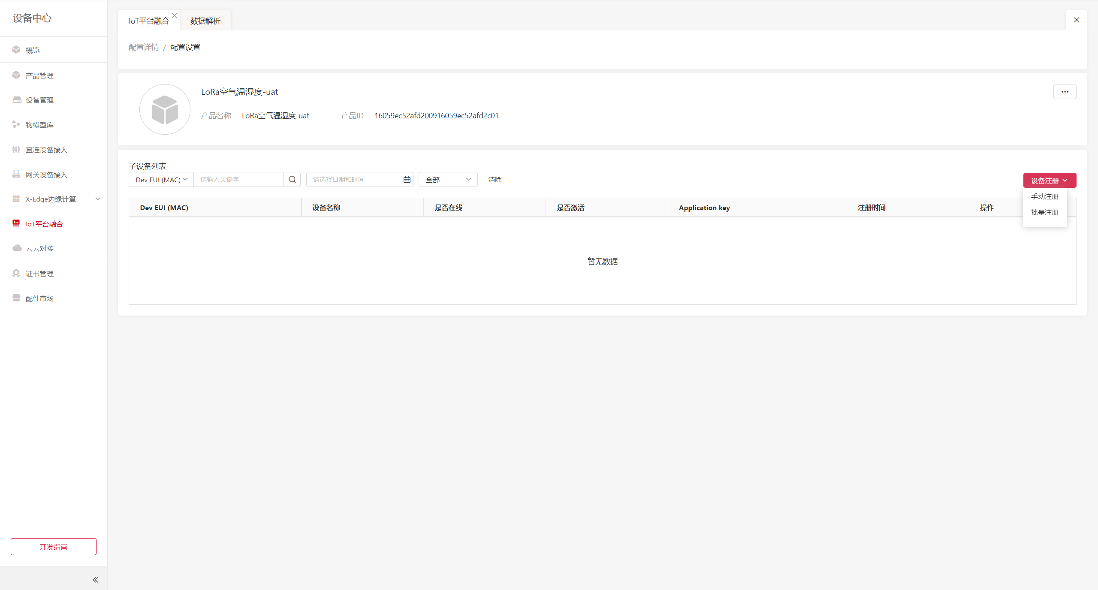Select 批量注册 from the menu
The height and width of the screenshot is (590, 1098).
click(x=1044, y=212)
